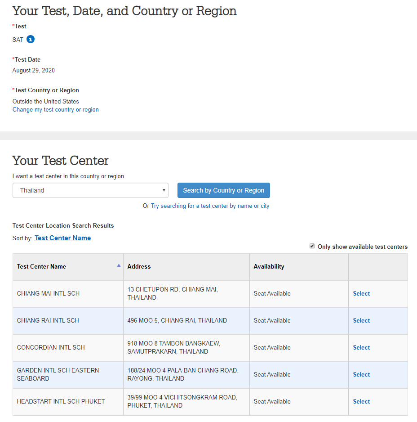417x422 pixels.
Task: Click Concordian's Seat Available cell
Action: (x=299, y=347)
